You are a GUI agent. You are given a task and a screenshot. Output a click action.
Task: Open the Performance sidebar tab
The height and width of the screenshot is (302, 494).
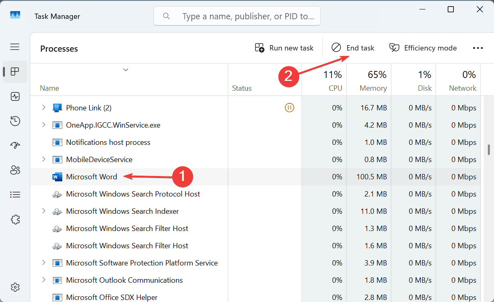click(x=15, y=96)
